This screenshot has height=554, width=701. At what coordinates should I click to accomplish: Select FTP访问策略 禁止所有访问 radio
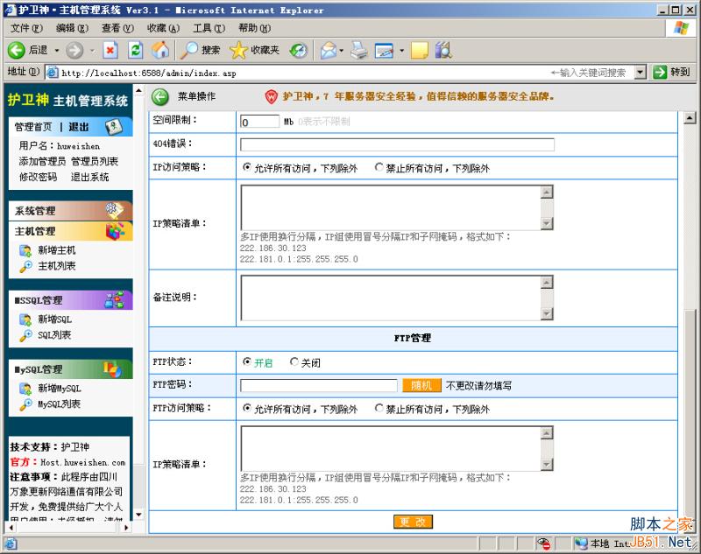click(x=379, y=408)
